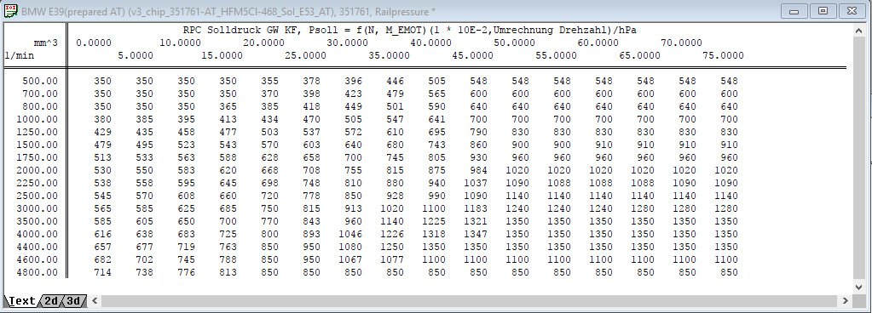The width and height of the screenshot is (872, 313).
Task: Select the 2250.00 row axis value
Action: tap(38, 183)
